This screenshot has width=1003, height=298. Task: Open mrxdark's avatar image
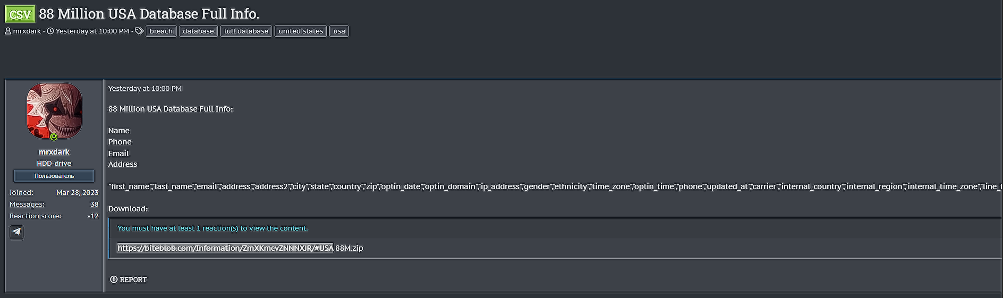tap(54, 110)
